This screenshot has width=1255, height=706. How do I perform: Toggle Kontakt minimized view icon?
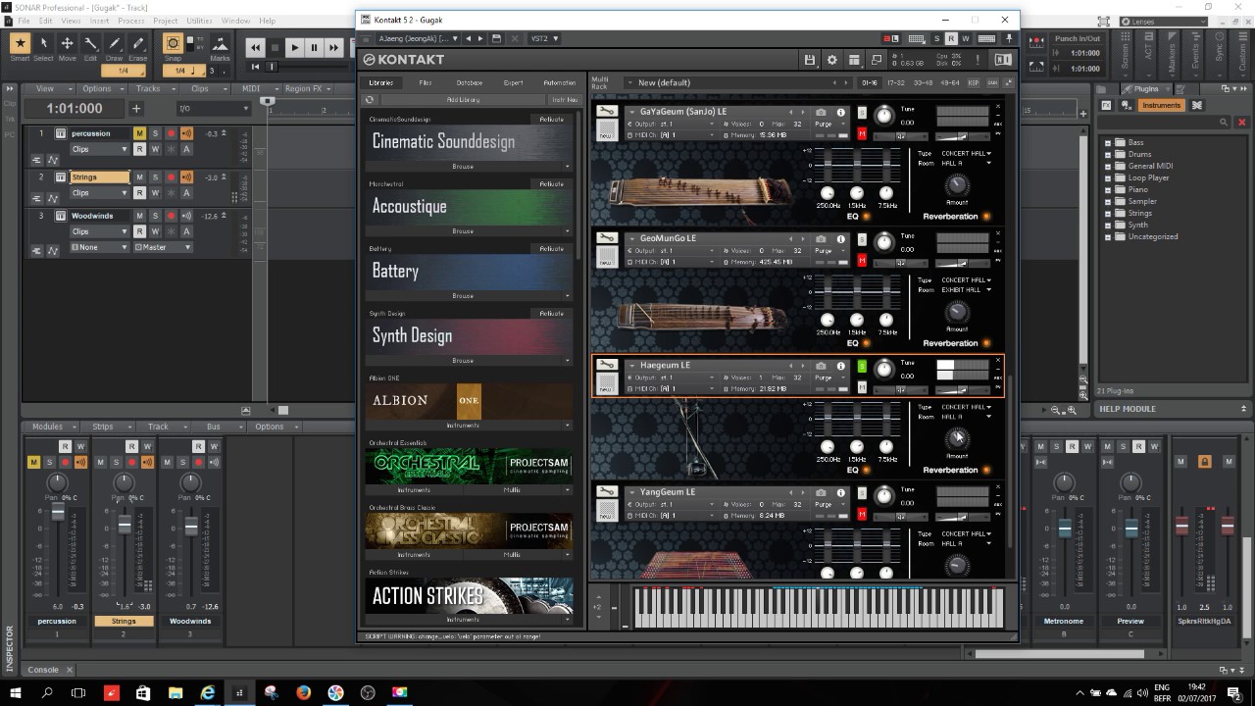click(877, 60)
